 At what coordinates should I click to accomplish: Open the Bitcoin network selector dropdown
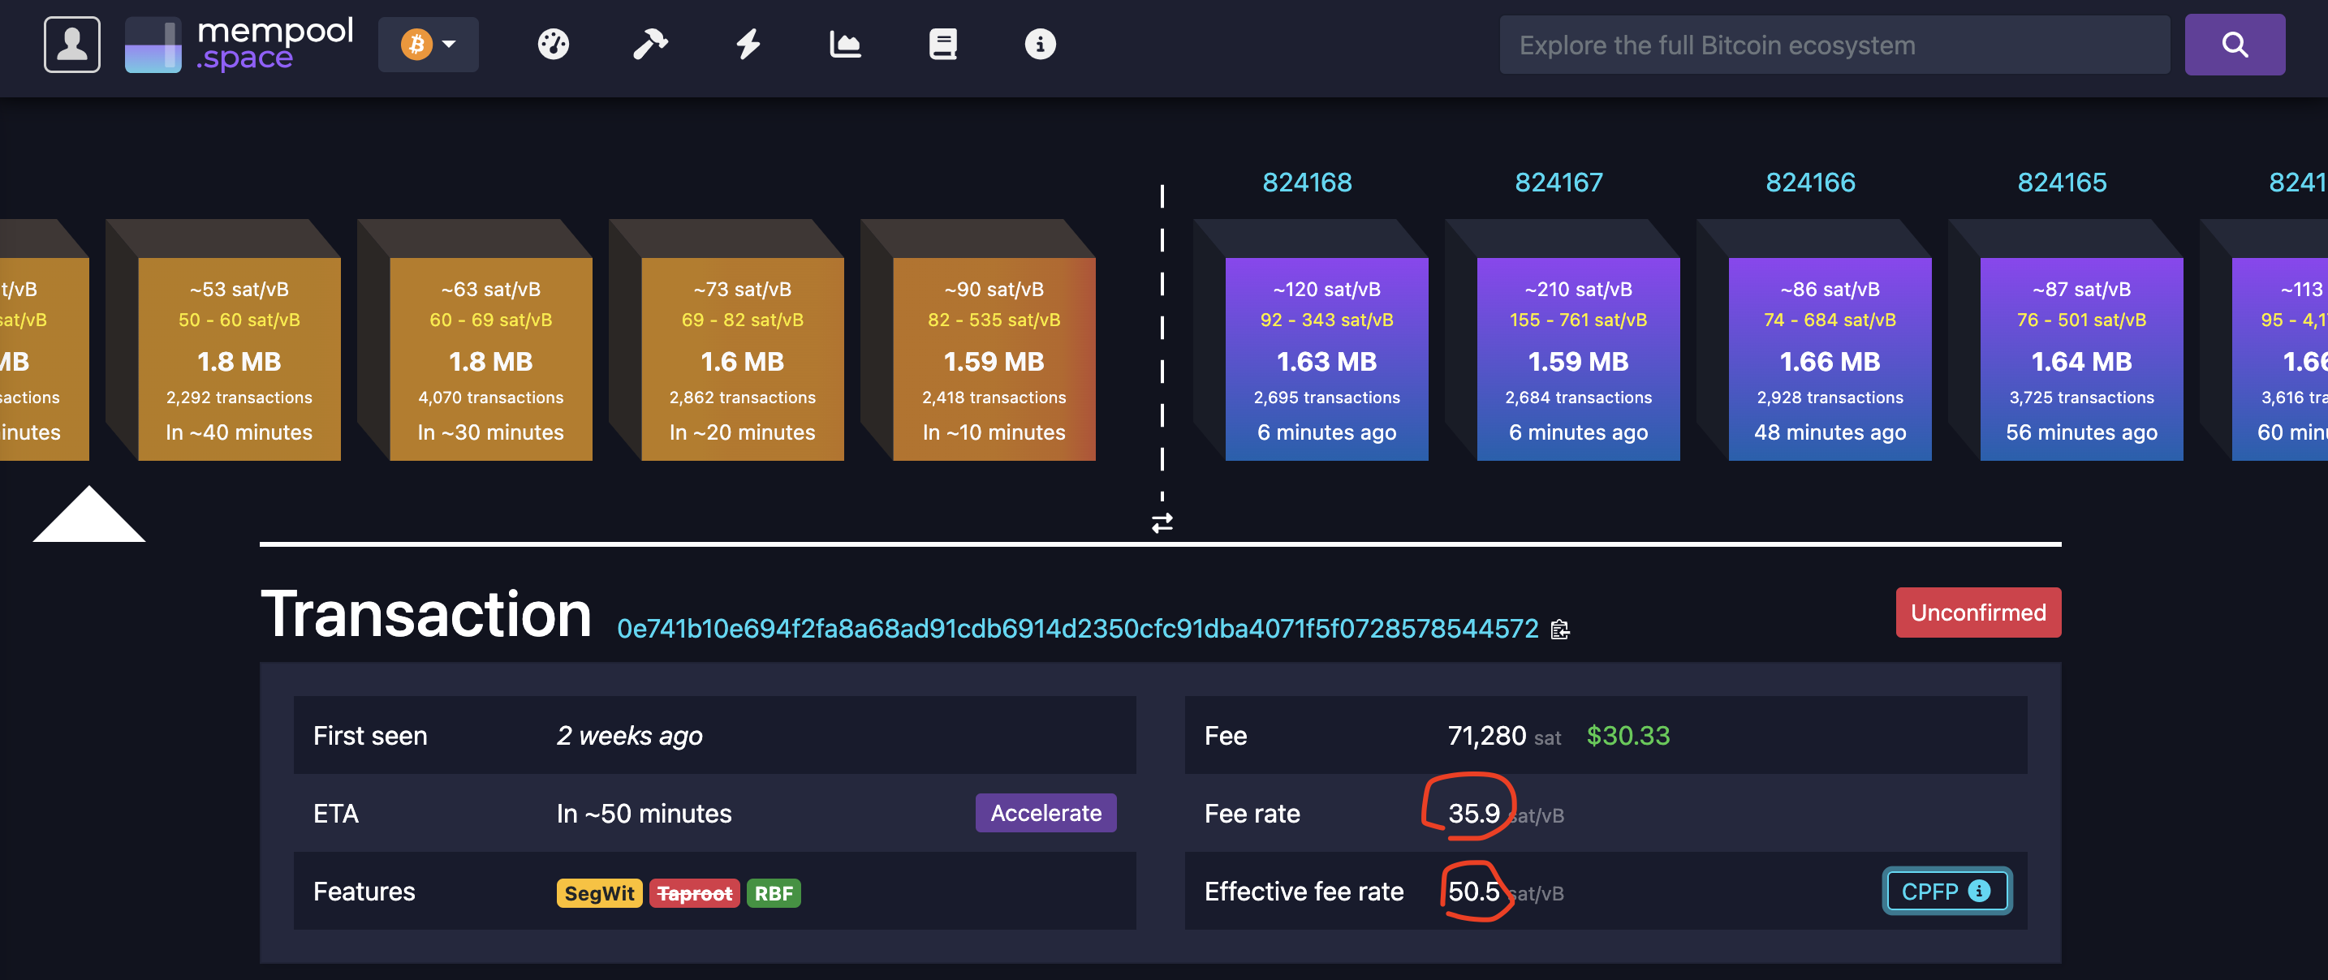[429, 45]
